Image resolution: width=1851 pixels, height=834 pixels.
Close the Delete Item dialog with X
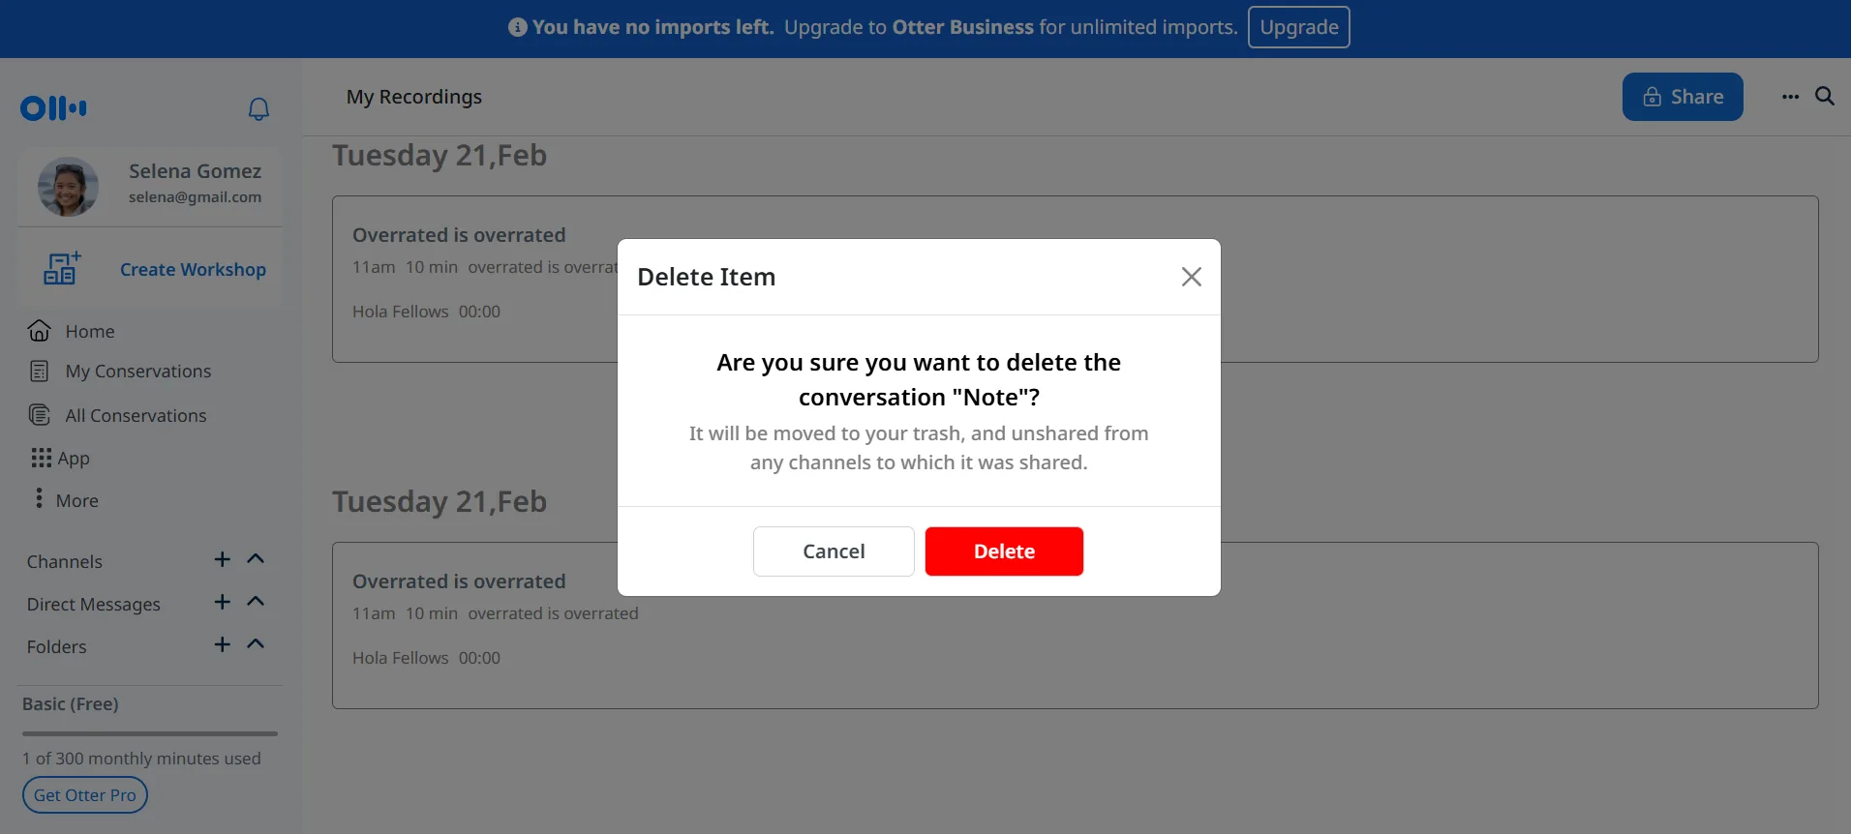(1191, 277)
